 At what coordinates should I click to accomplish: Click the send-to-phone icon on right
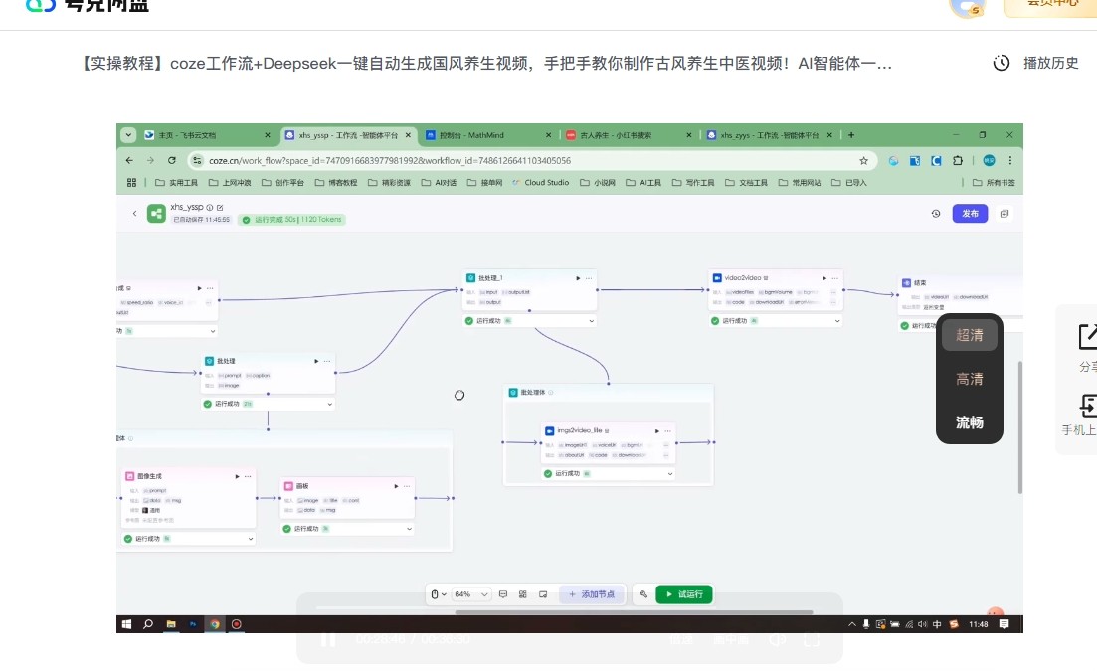point(1088,405)
